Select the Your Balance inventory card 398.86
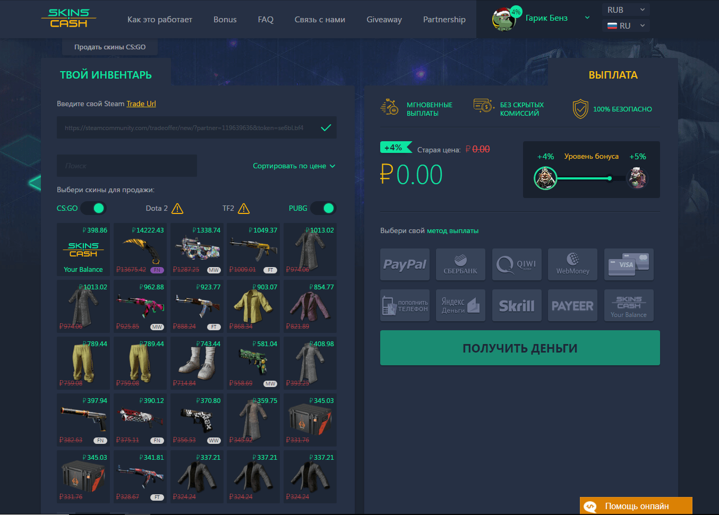The height and width of the screenshot is (515, 719). click(x=83, y=250)
